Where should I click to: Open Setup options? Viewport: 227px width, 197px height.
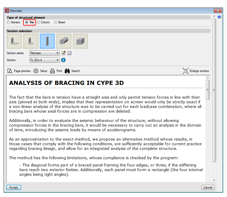coord(44,71)
